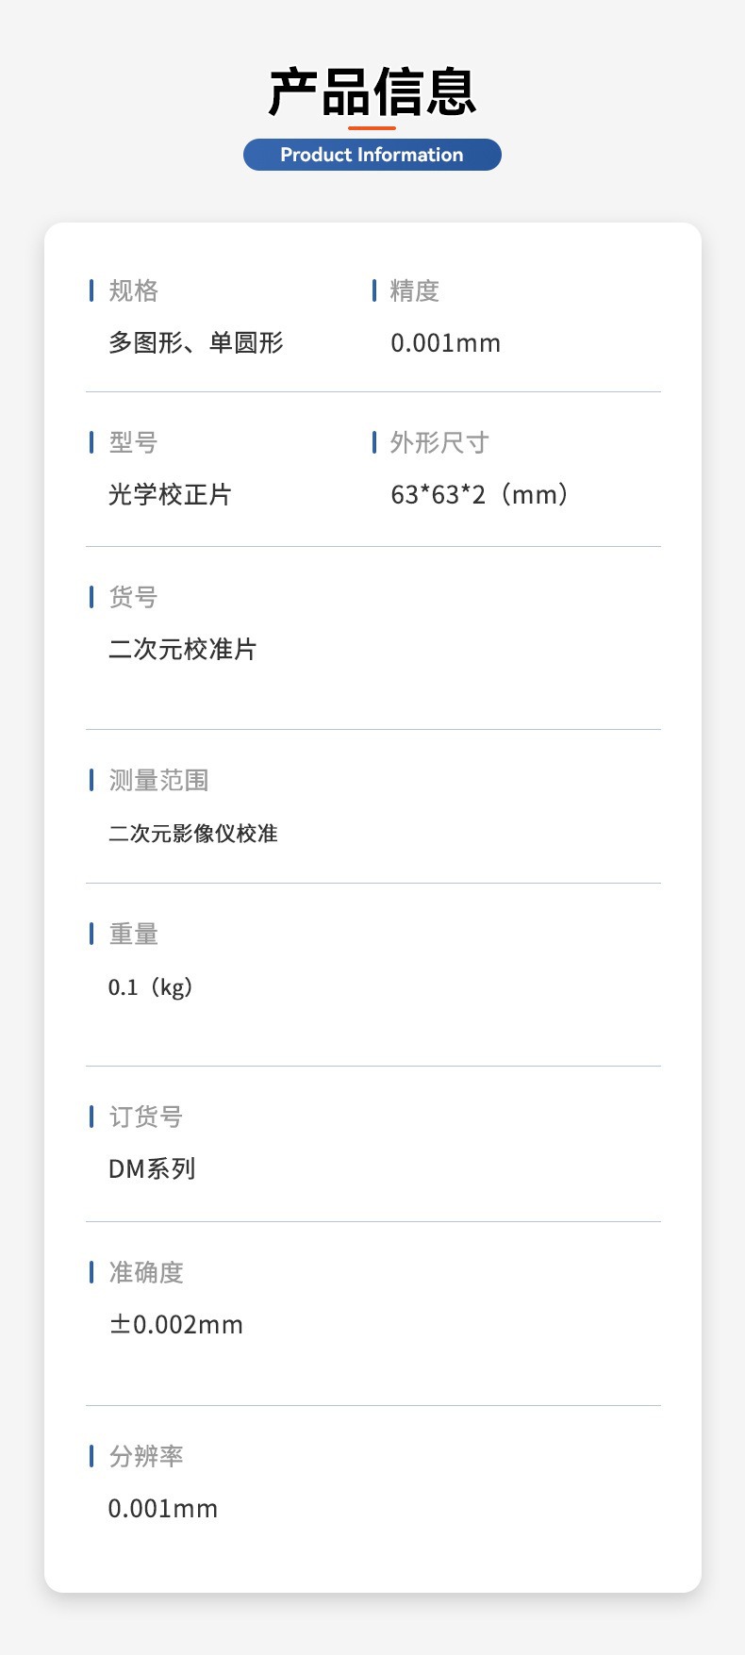
Task: Select the 测量范围 field label
Action: coord(158,780)
